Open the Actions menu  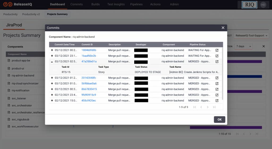tap(155, 4)
